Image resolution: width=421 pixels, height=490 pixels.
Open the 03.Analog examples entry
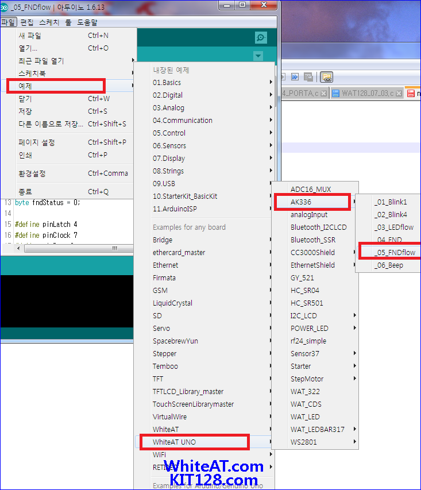click(204, 108)
